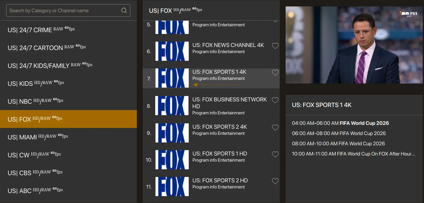424x203 pixels.
Task: Click the search magnifier icon
Action: coord(124,10)
